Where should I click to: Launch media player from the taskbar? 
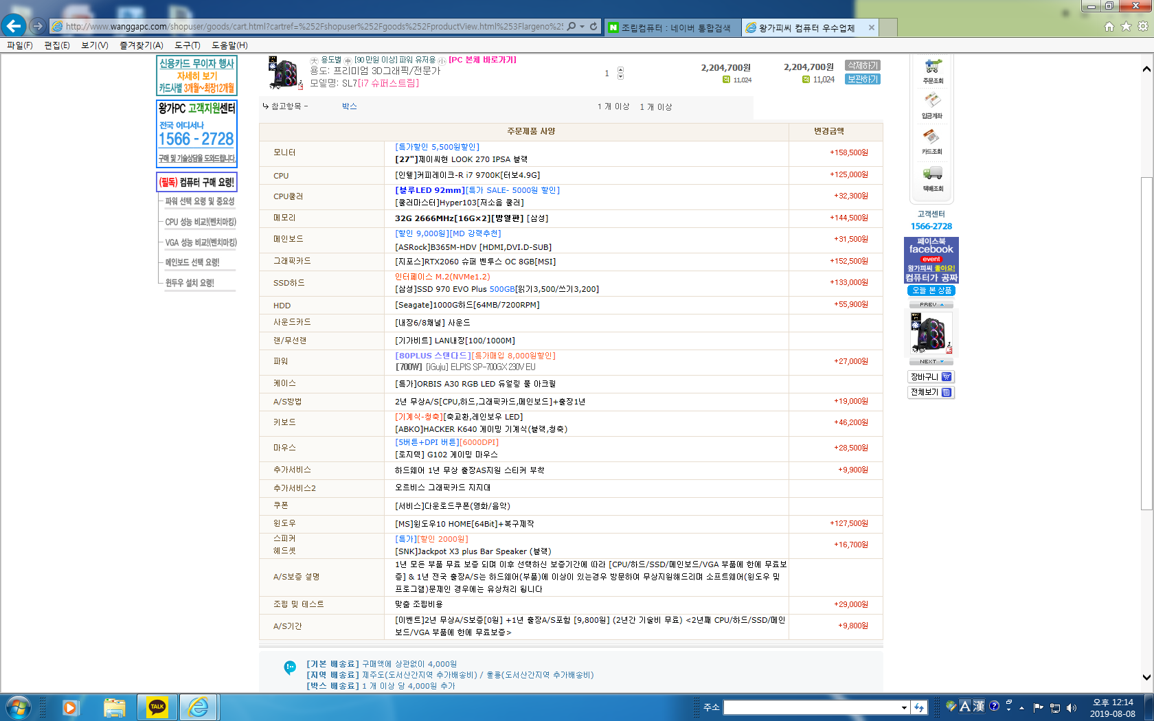[71, 707]
